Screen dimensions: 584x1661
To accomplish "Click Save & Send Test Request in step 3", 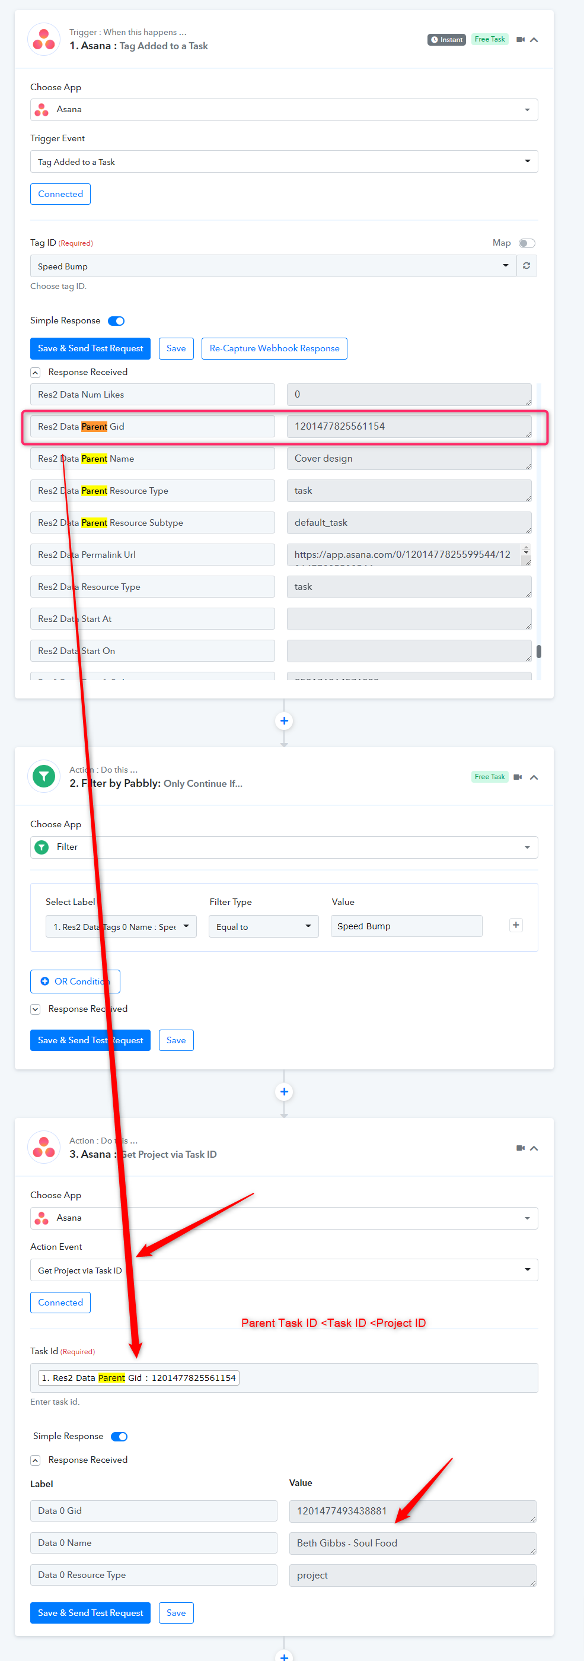I will click(x=90, y=1614).
